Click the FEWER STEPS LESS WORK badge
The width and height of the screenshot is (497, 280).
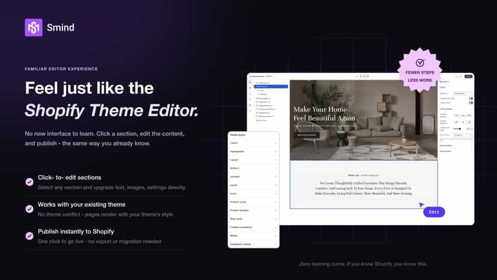pos(420,70)
